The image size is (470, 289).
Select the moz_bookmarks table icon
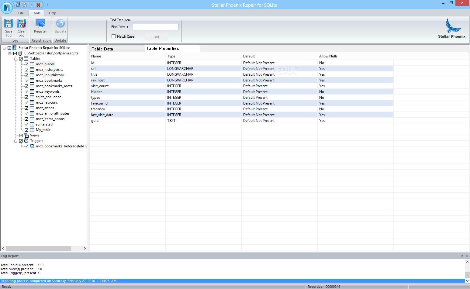[32, 81]
